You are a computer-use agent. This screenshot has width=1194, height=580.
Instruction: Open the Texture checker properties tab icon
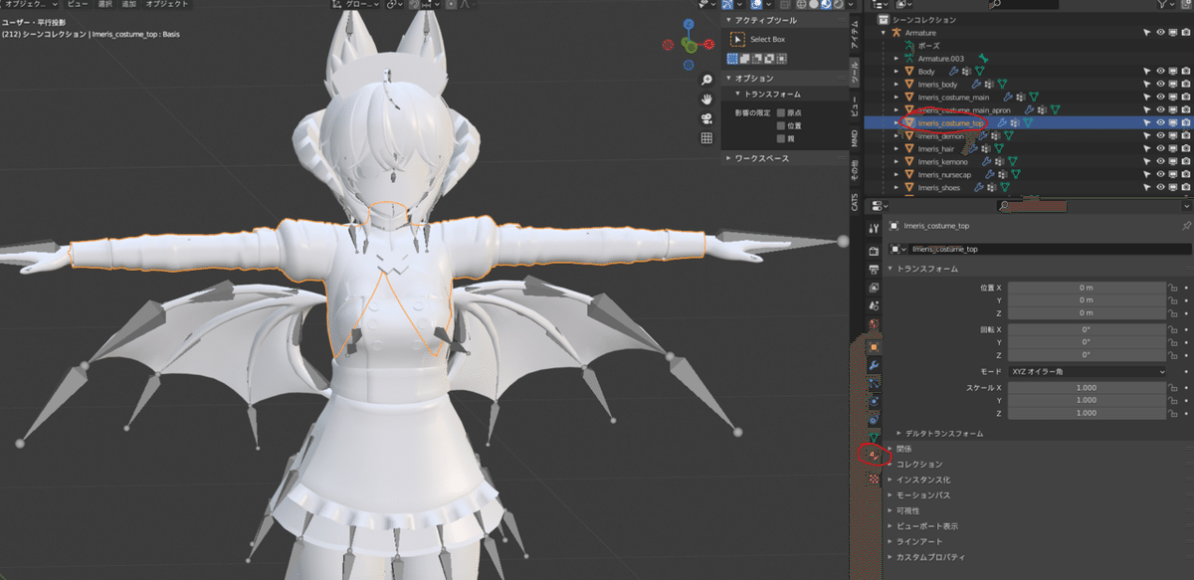[x=873, y=478]
